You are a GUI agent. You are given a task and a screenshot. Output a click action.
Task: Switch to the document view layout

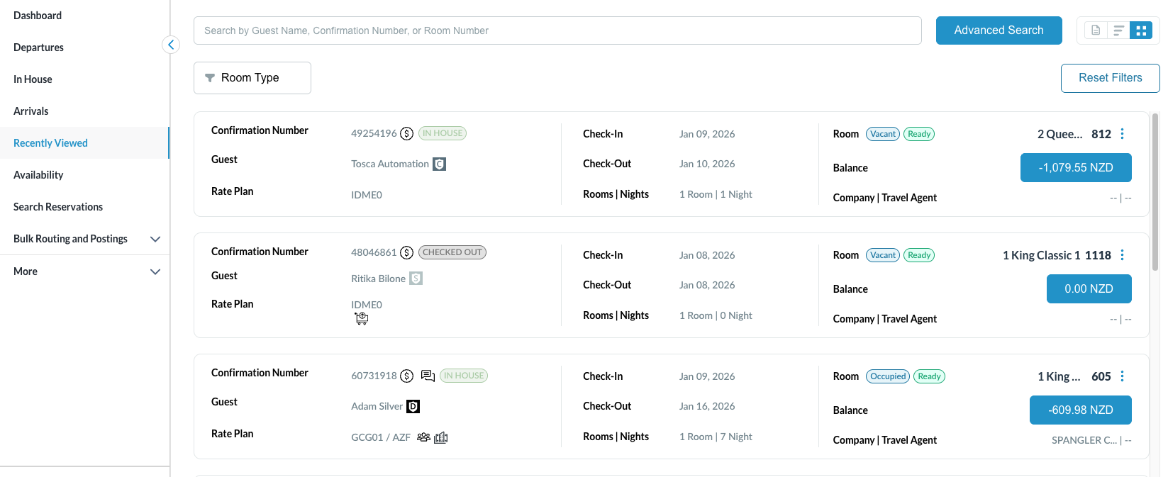[x=1096, y=30]
